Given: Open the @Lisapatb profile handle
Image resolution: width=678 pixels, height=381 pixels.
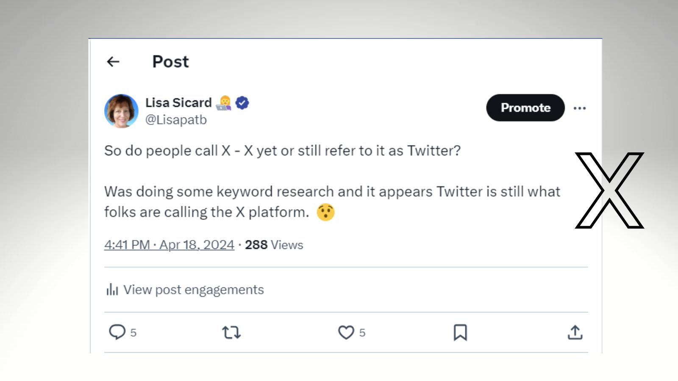Looking at the screenshot, I should pyautogui.click(x=176, y=120).
